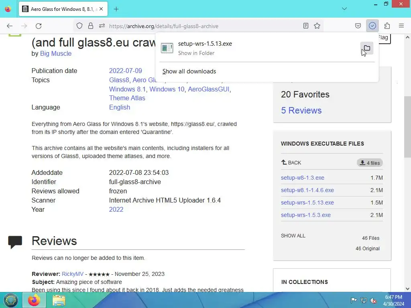Open the English language link
The height and width of the screenshot is (308, 411).
click(120, 107)
